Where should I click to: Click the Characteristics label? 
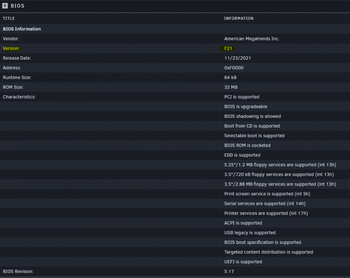(19, 97)
